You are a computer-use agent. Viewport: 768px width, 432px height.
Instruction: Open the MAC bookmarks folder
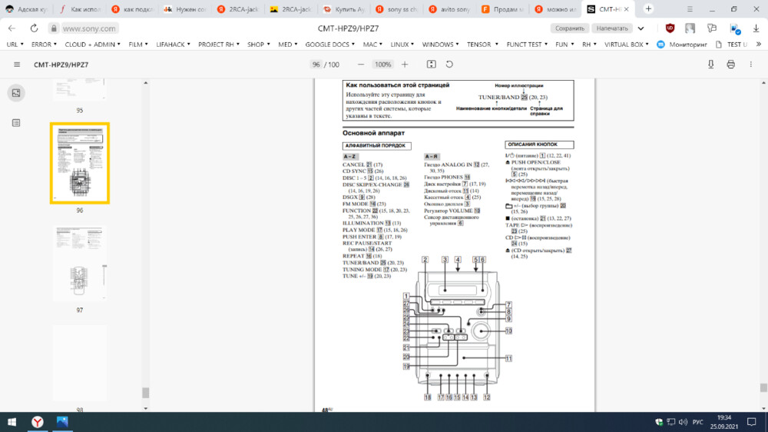372,44
